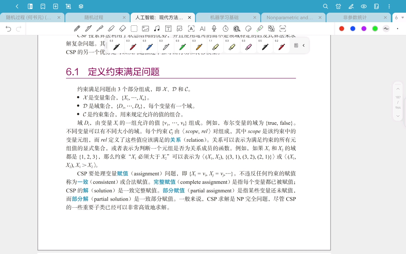The width and height of the screenshot is (406, 254).
Task: Open the AI assistant tool
Action: click(x=203, y=29)
